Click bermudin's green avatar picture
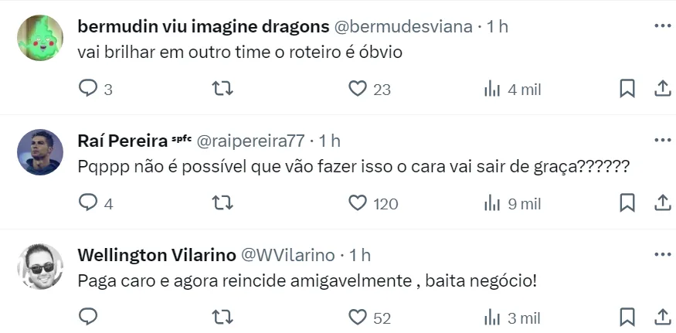The width and height of the screenshot is (676, 333). click(40, 38)
